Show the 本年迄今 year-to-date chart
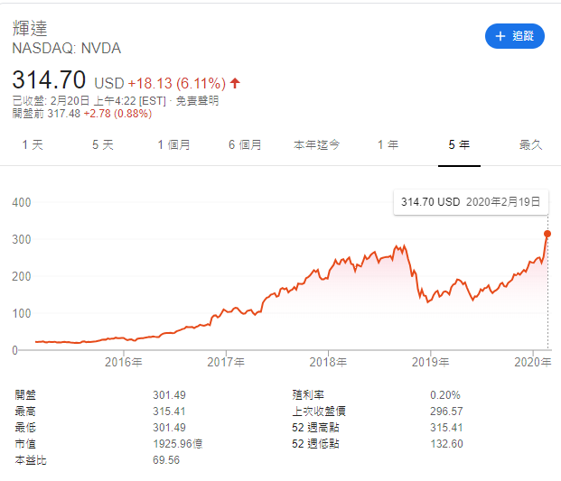Image resolution: width=561 pixels, height=481 pixels. click(x=316, y=144)
